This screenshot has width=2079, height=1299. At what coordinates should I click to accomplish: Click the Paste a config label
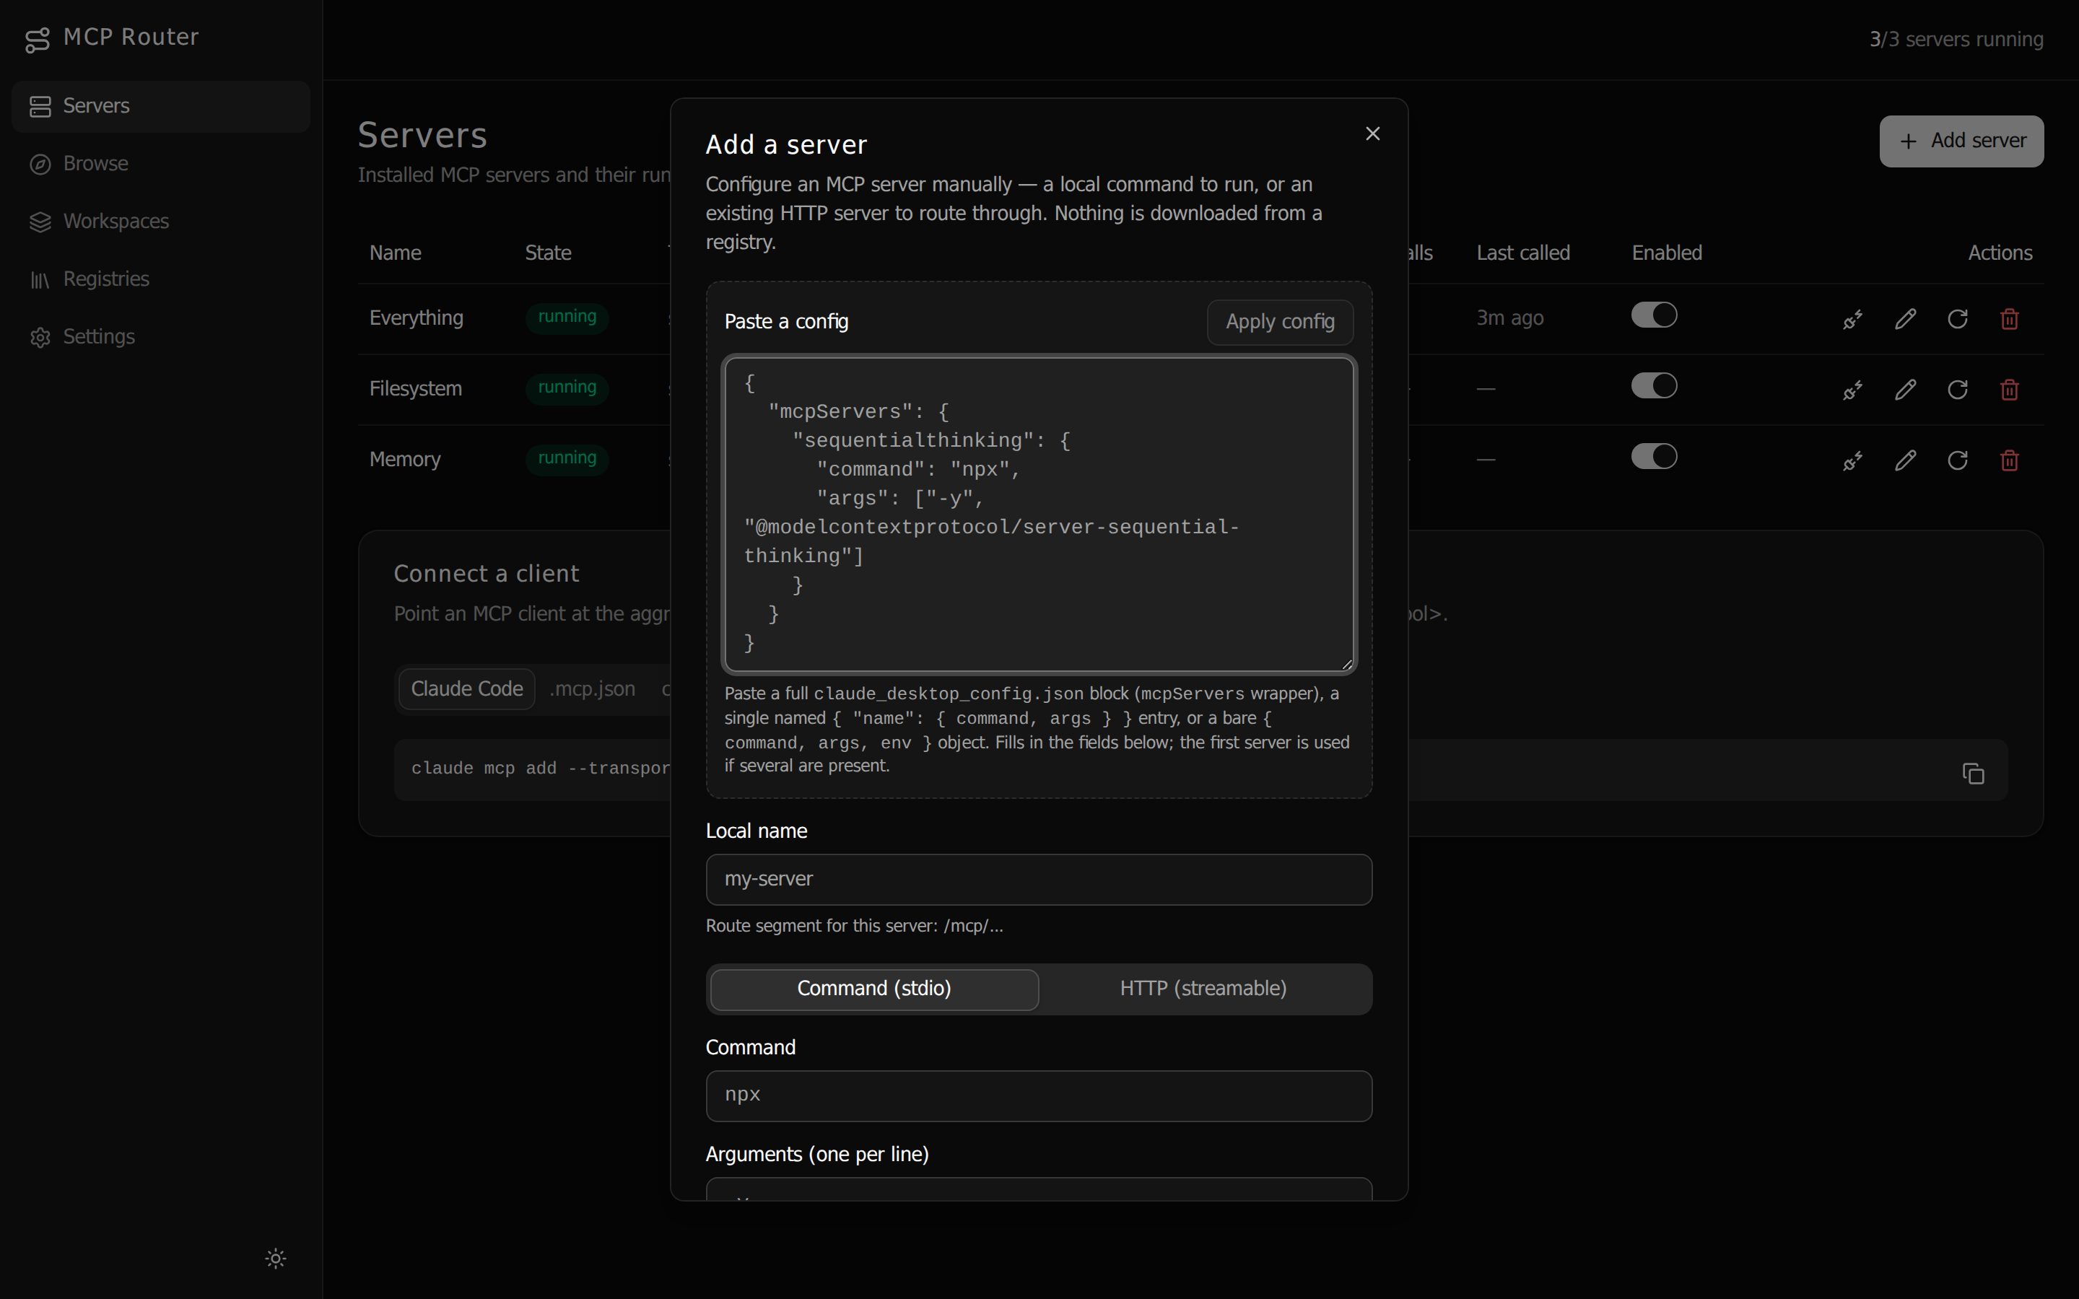pos(786,322)
